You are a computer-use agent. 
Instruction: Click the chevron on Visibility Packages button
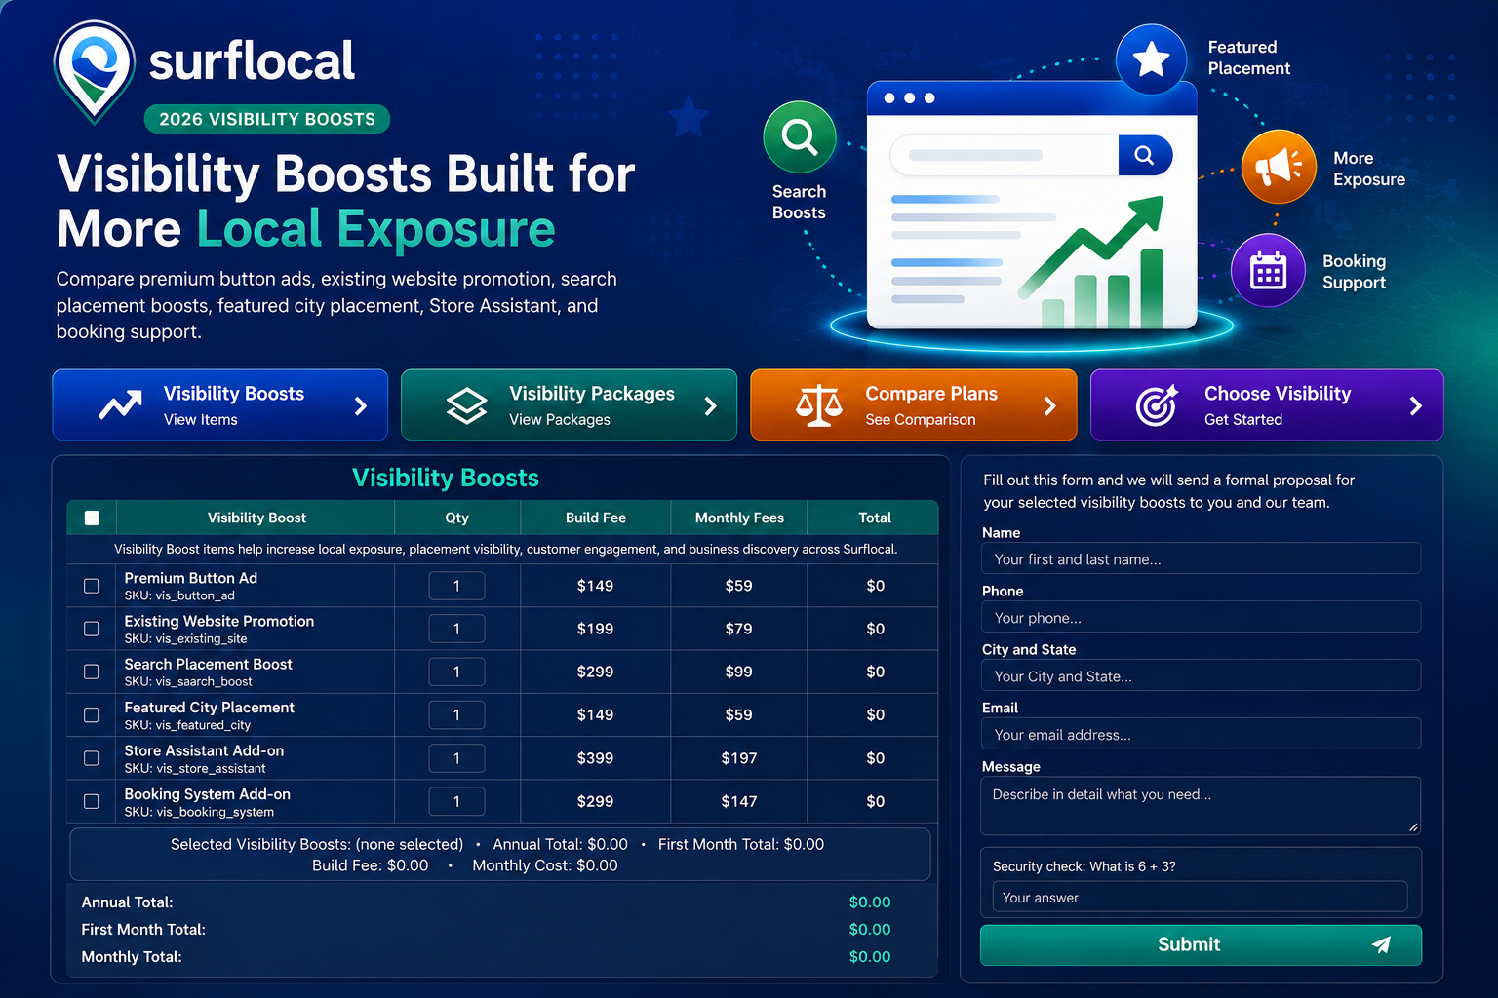[x=710, y=405]
